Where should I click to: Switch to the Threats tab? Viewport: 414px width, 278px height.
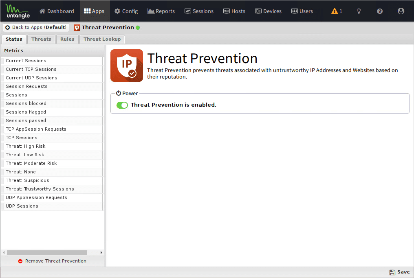click(41, 39)
